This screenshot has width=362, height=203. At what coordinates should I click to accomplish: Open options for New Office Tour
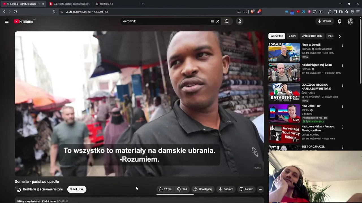click(x=342, y=106)
